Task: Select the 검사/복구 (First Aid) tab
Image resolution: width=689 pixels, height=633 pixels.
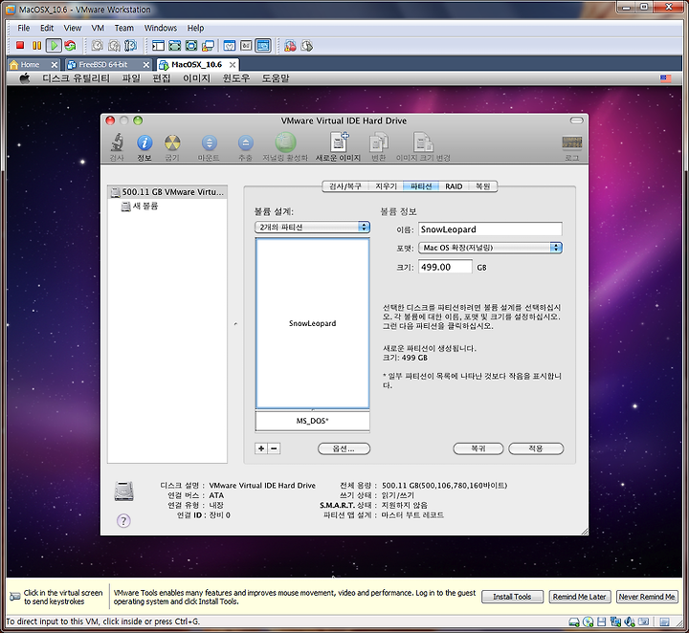Action: point(345,186)
